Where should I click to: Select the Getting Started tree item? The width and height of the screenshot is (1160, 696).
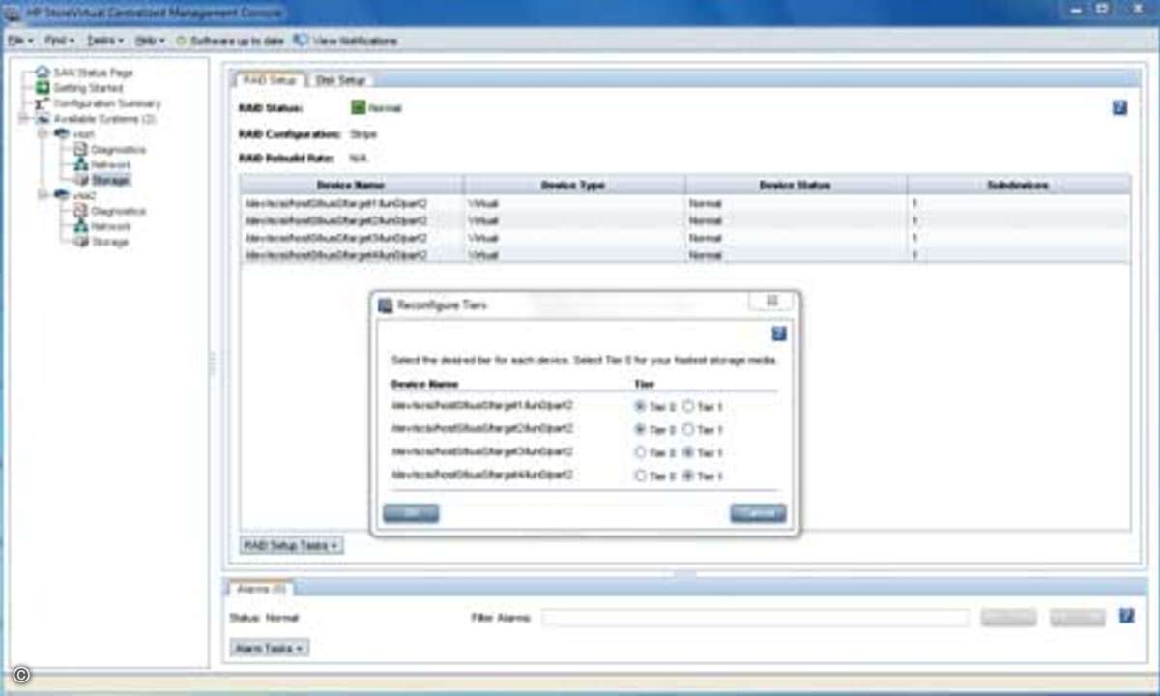tap(88, 88)
